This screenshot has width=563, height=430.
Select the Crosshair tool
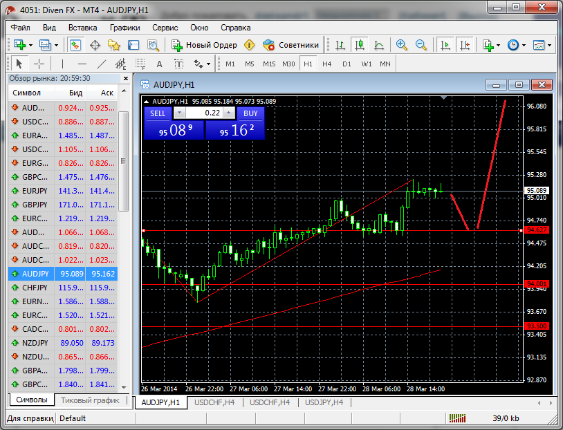pyautogui.click(x=39, y=64)
